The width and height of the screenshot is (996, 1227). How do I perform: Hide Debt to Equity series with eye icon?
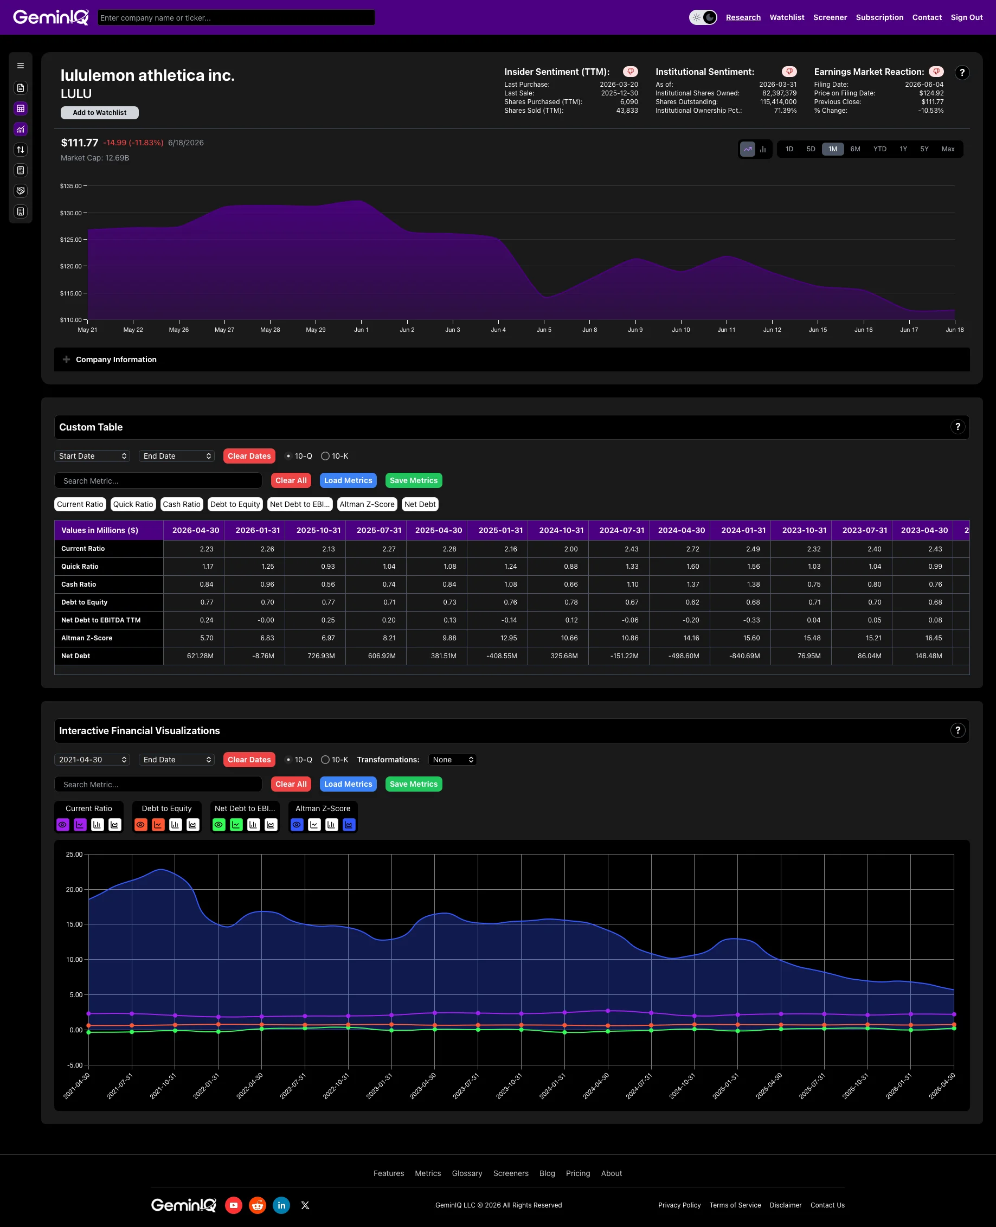141,825
